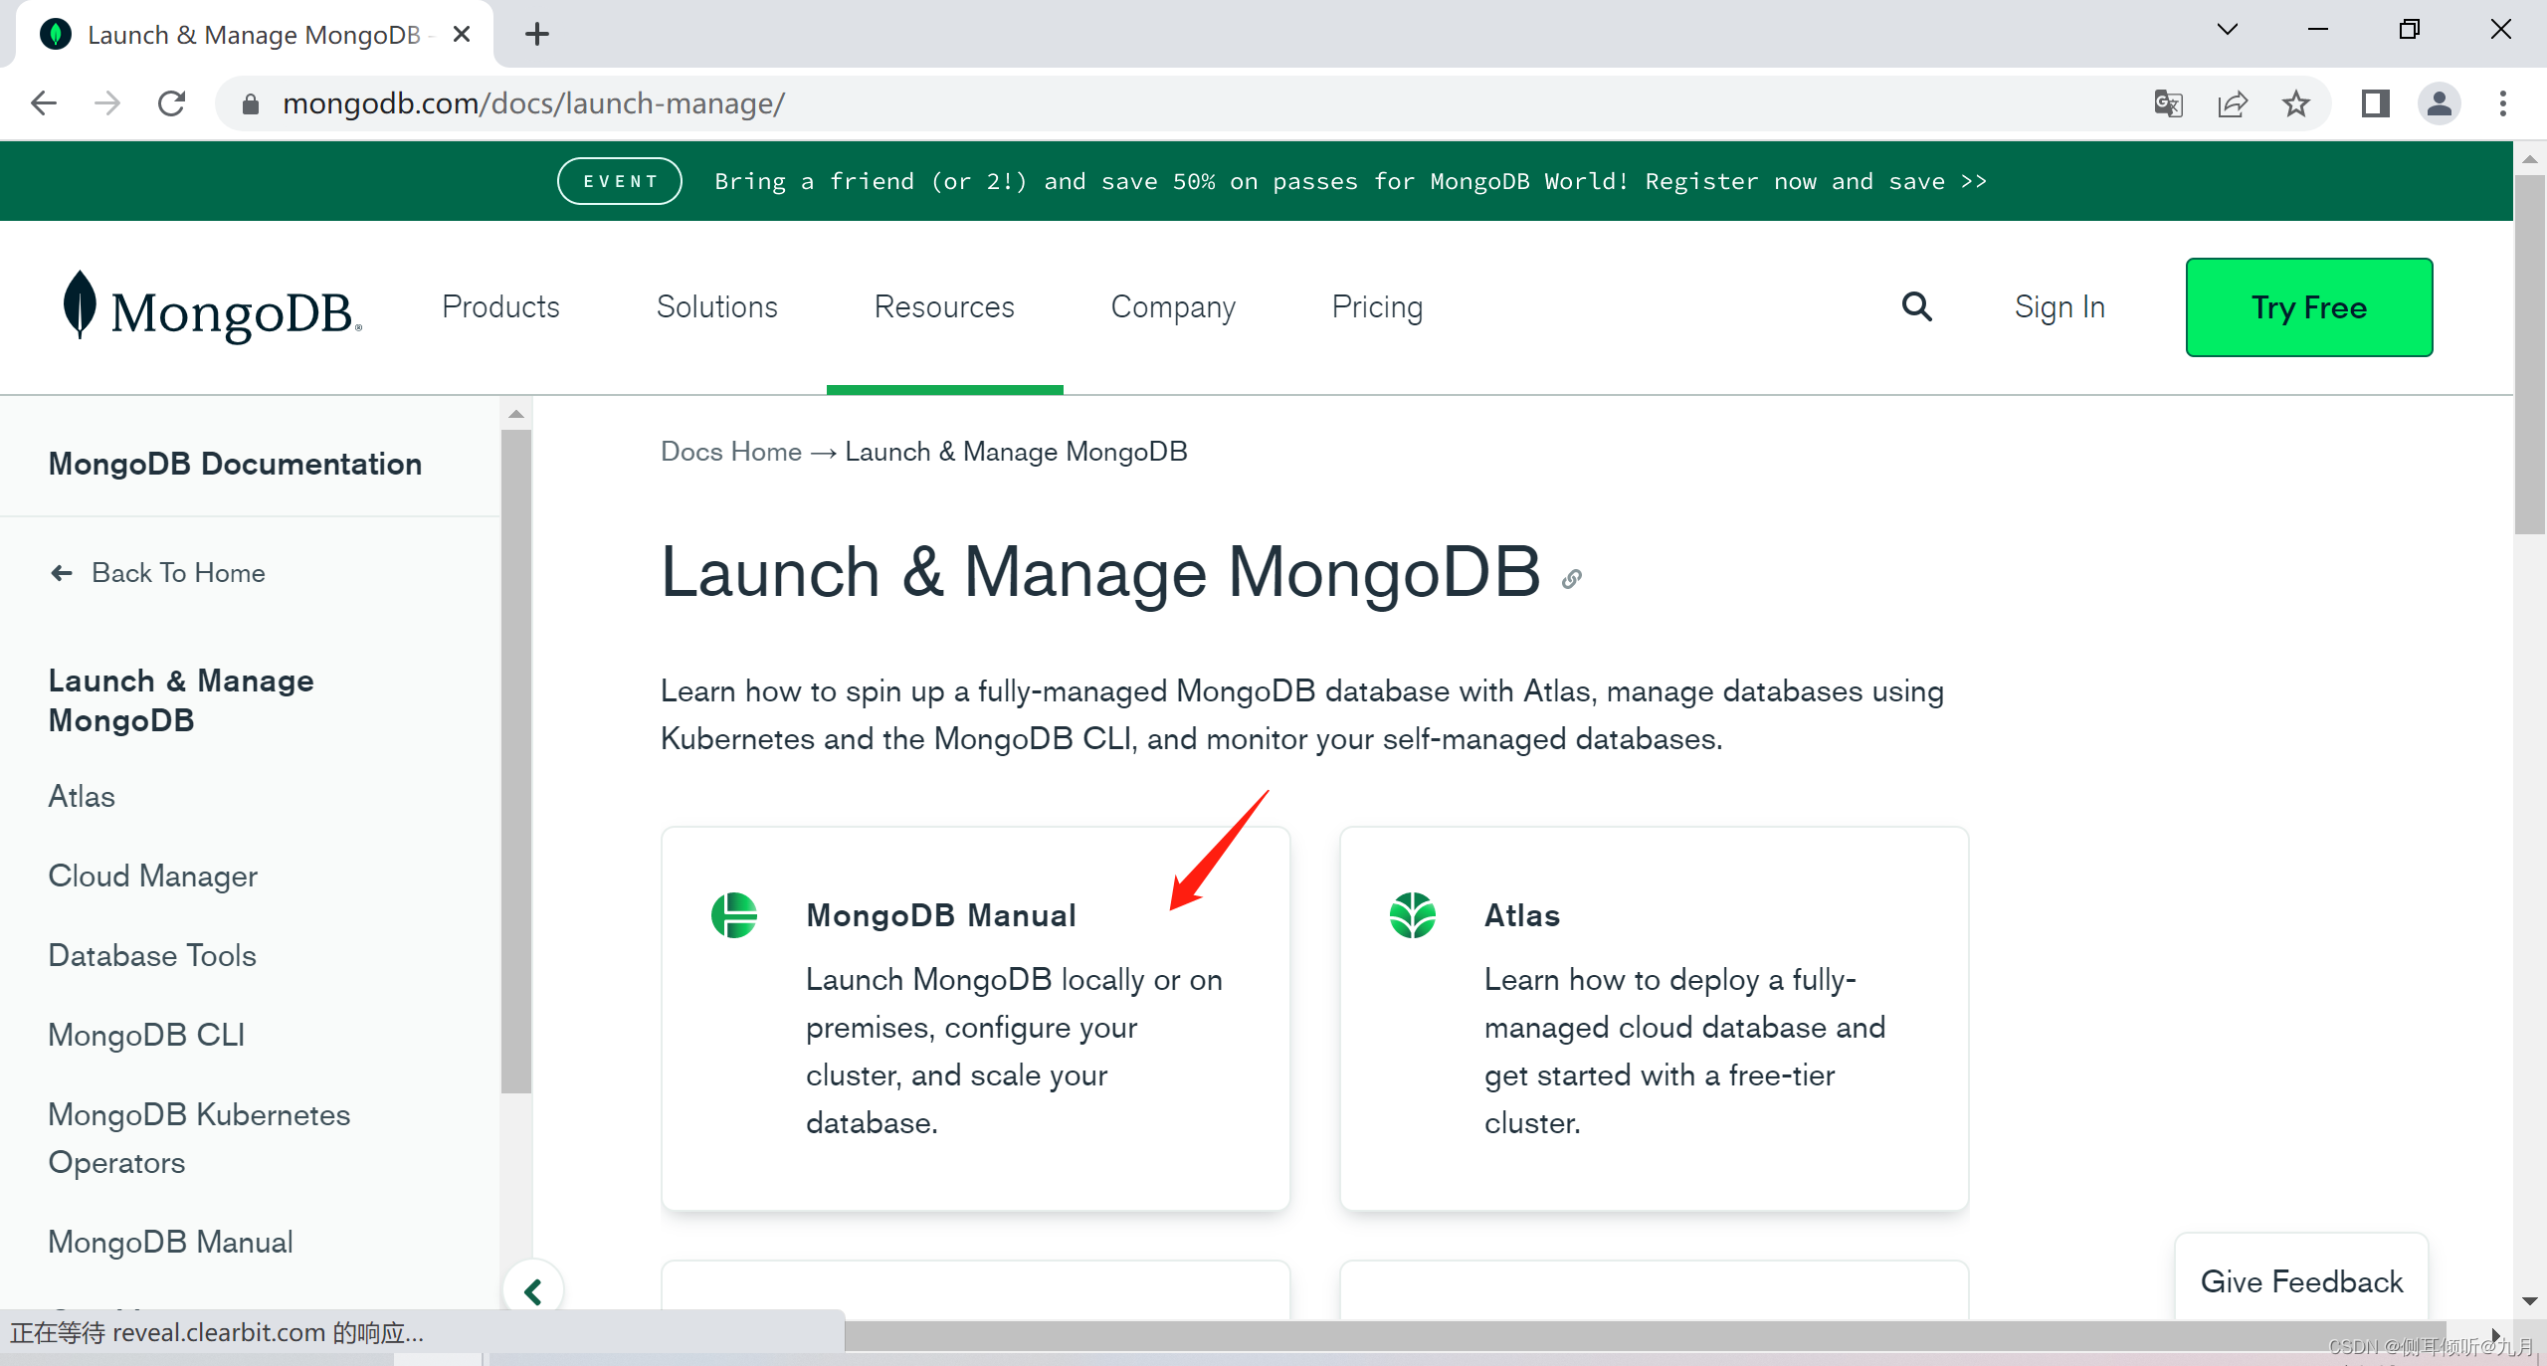This screenshot has width=2547, height=1366.
Task: Click the Give Feedback button
Action: click(x=2301, y=1281)
